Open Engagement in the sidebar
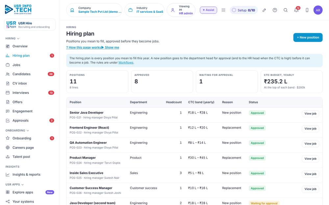 click(30, 111)
